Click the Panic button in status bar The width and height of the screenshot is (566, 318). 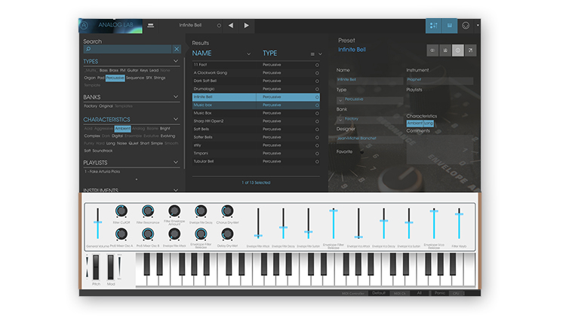(440, 293)
